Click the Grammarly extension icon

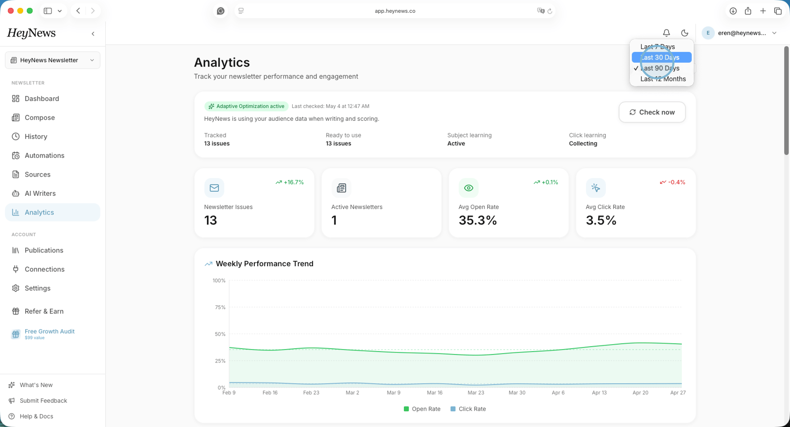(x=221, y=11)
